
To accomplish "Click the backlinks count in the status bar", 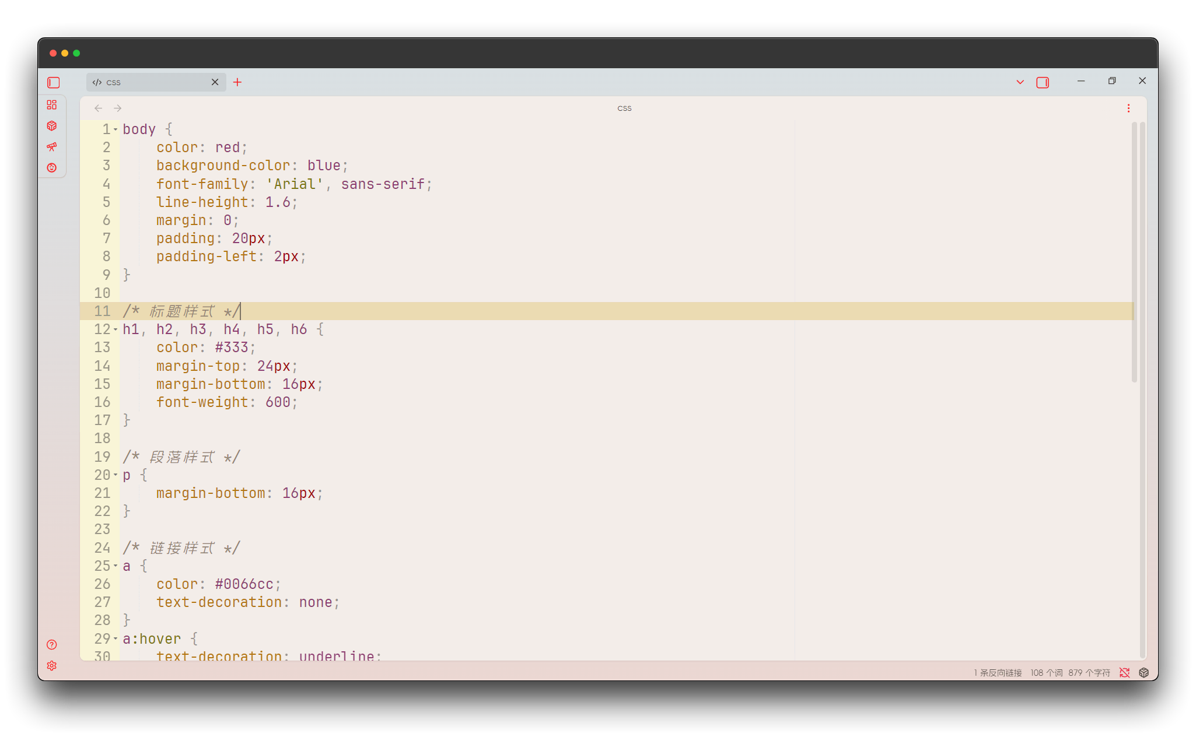I will click(x=997, y=672).
